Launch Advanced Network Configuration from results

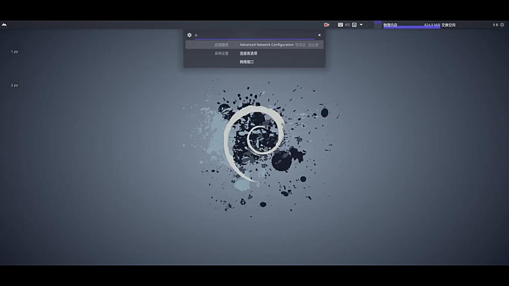click(x=266, y=44)
